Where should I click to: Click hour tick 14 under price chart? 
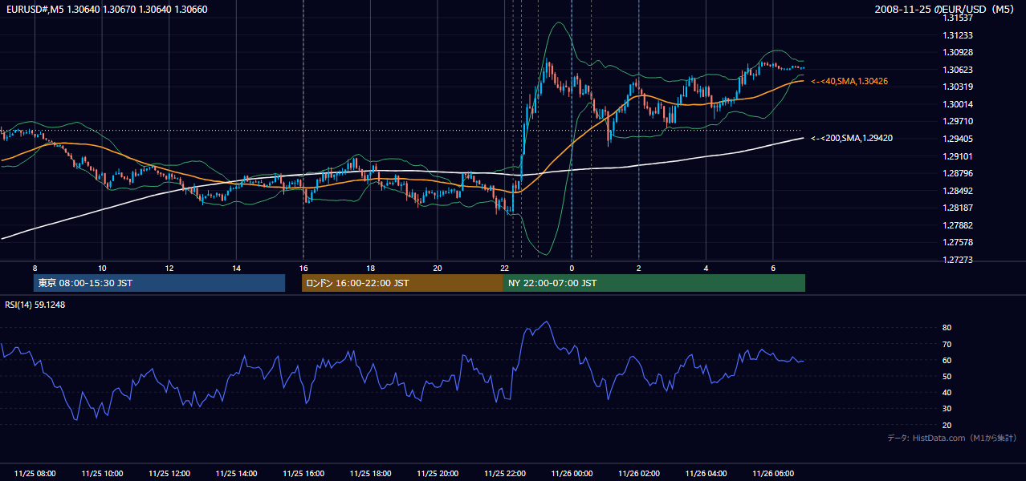tap(236, 268)
